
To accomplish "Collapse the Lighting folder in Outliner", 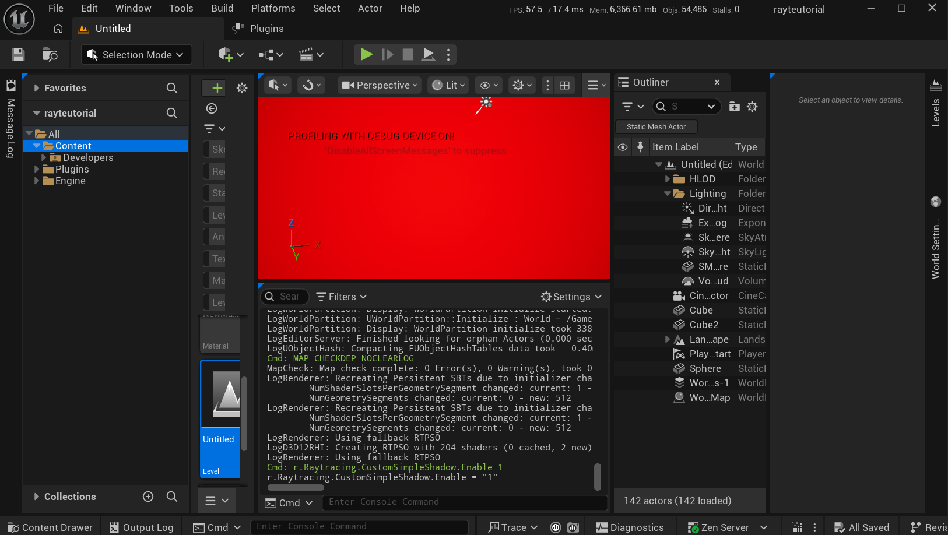I will click(668, 193).
